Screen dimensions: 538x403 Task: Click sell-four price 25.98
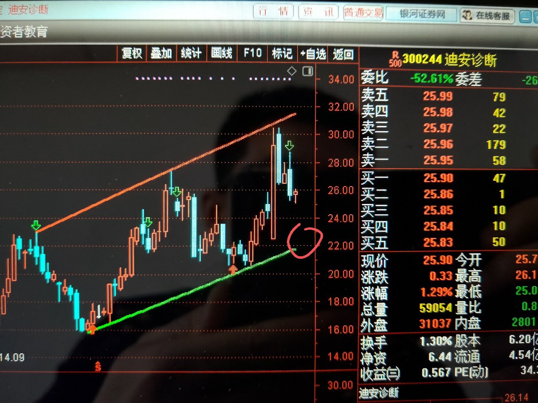click(x=438, y=112)
